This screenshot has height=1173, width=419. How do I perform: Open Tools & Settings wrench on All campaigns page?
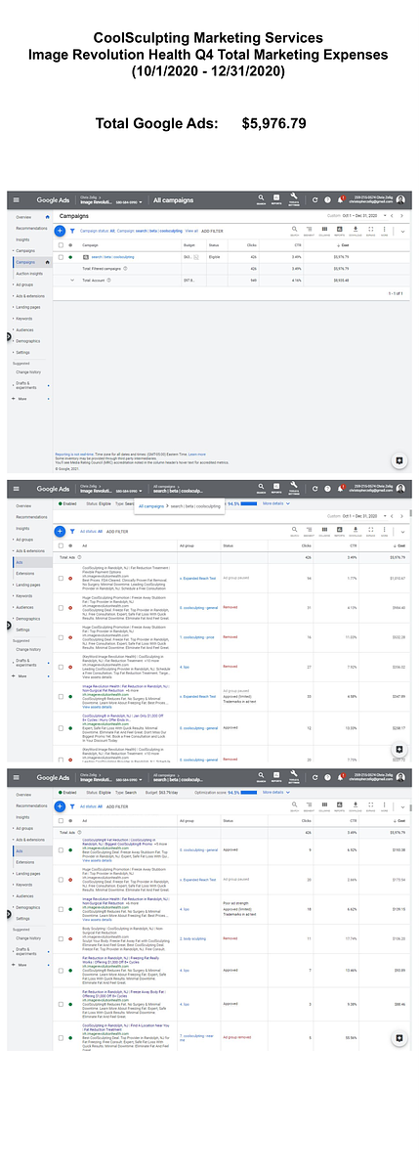coord(294,199)
